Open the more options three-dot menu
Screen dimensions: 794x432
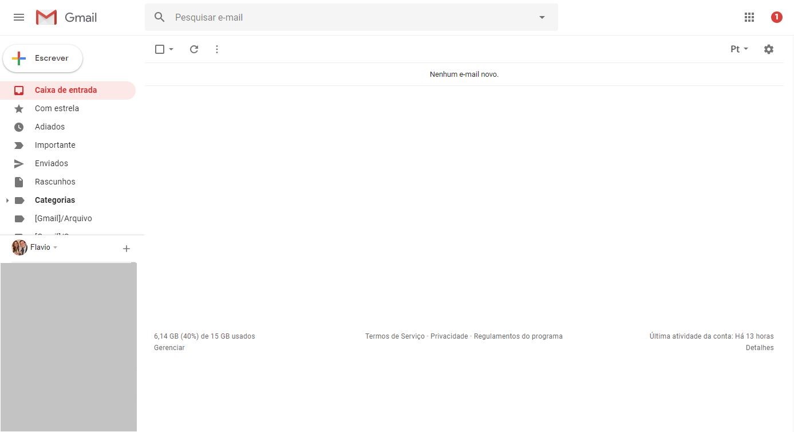point(216,49)
